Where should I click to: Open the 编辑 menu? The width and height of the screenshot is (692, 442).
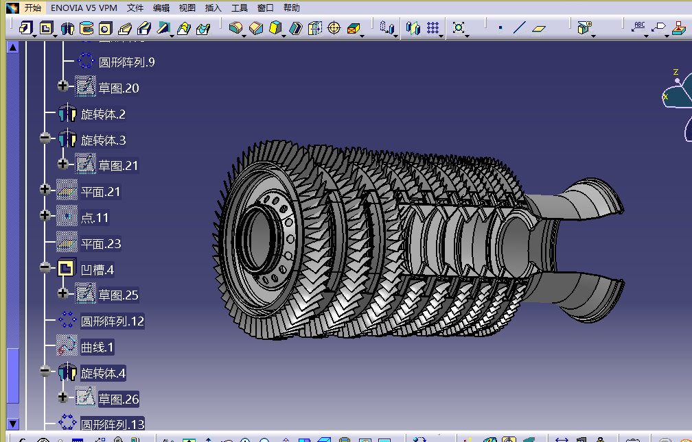pos(161,8)
